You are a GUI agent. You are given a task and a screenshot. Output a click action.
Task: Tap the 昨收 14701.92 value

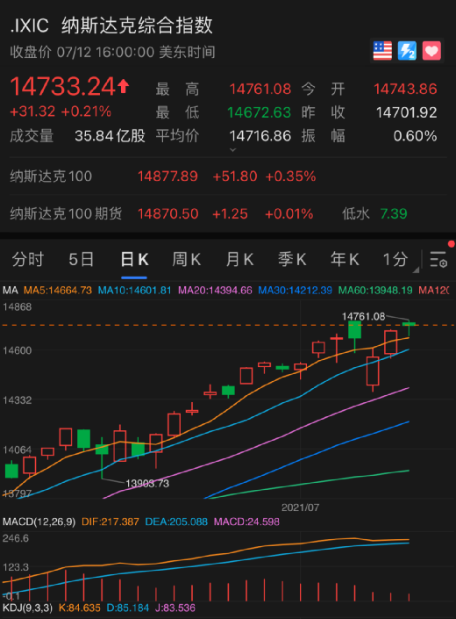(406, 113)
